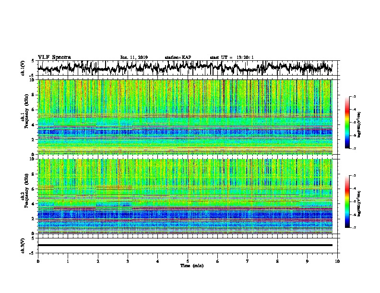
Task: Click time-axis tick label "7"
Action: (x=248, y=261)
